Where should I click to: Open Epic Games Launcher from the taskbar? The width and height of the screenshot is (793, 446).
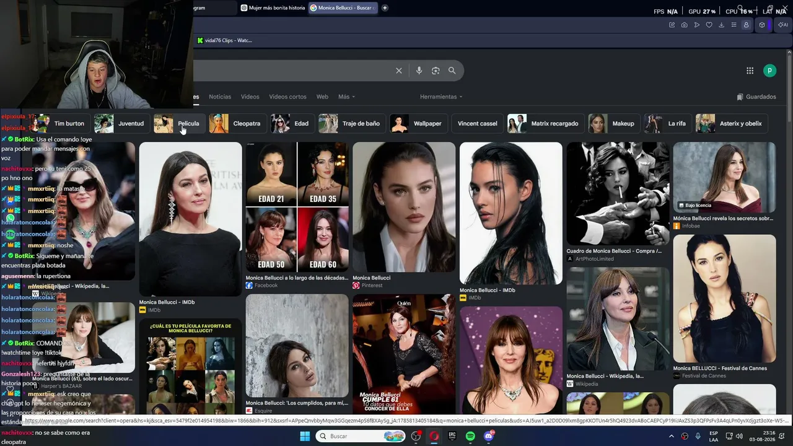(452, 436)
